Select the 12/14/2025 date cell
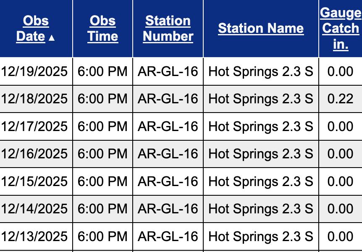362x252 pixels. point(34,209)
